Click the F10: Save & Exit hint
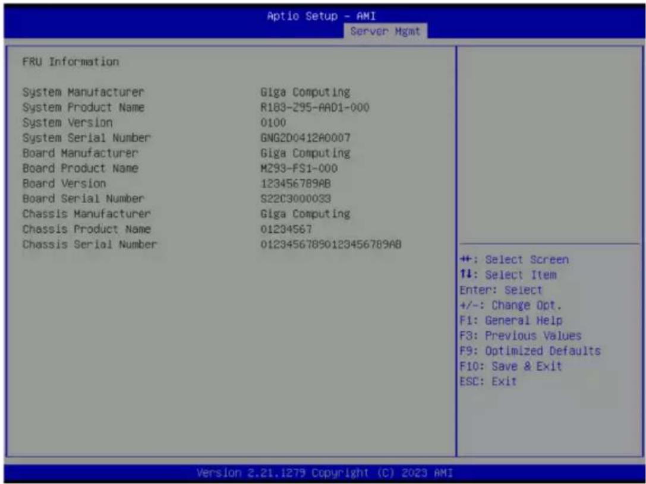Viewport: 646px width, 484px height. click(x=511, y=366)
